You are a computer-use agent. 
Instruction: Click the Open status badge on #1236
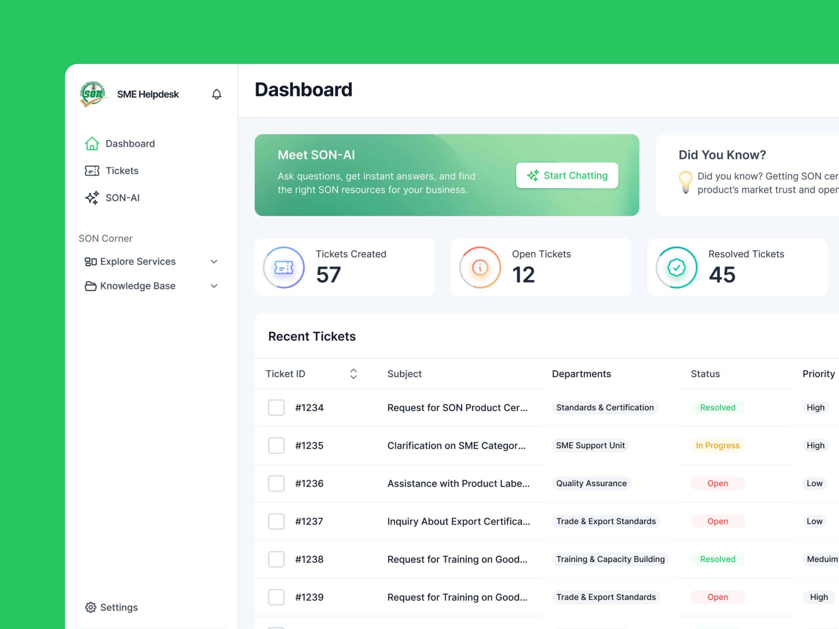click(718, 484)
